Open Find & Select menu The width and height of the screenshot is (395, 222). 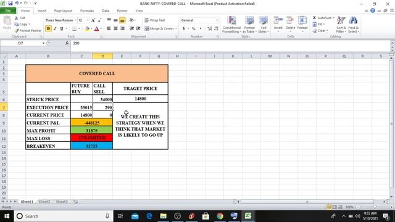354,25
